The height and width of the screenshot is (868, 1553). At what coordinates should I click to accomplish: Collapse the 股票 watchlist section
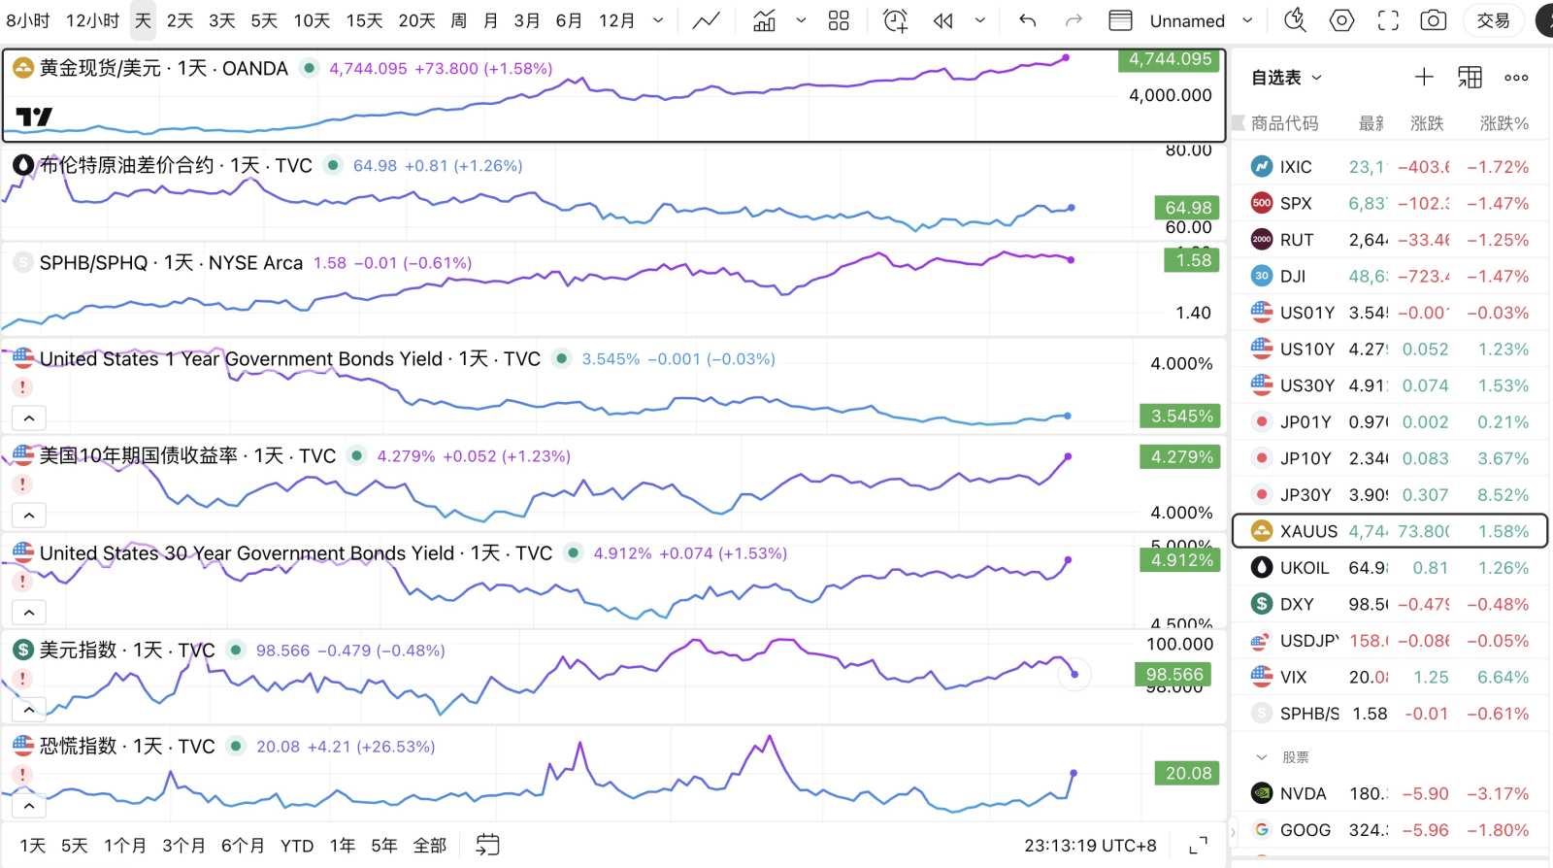1262,756
